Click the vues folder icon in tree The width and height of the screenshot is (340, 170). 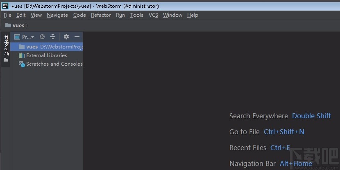[21, 46]
